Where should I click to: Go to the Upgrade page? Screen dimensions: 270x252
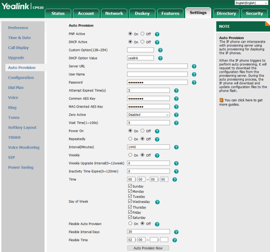16,58
